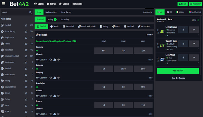Click the live stream play icon beside 12:20
The image size is (203, 117).
click(198, 20)
